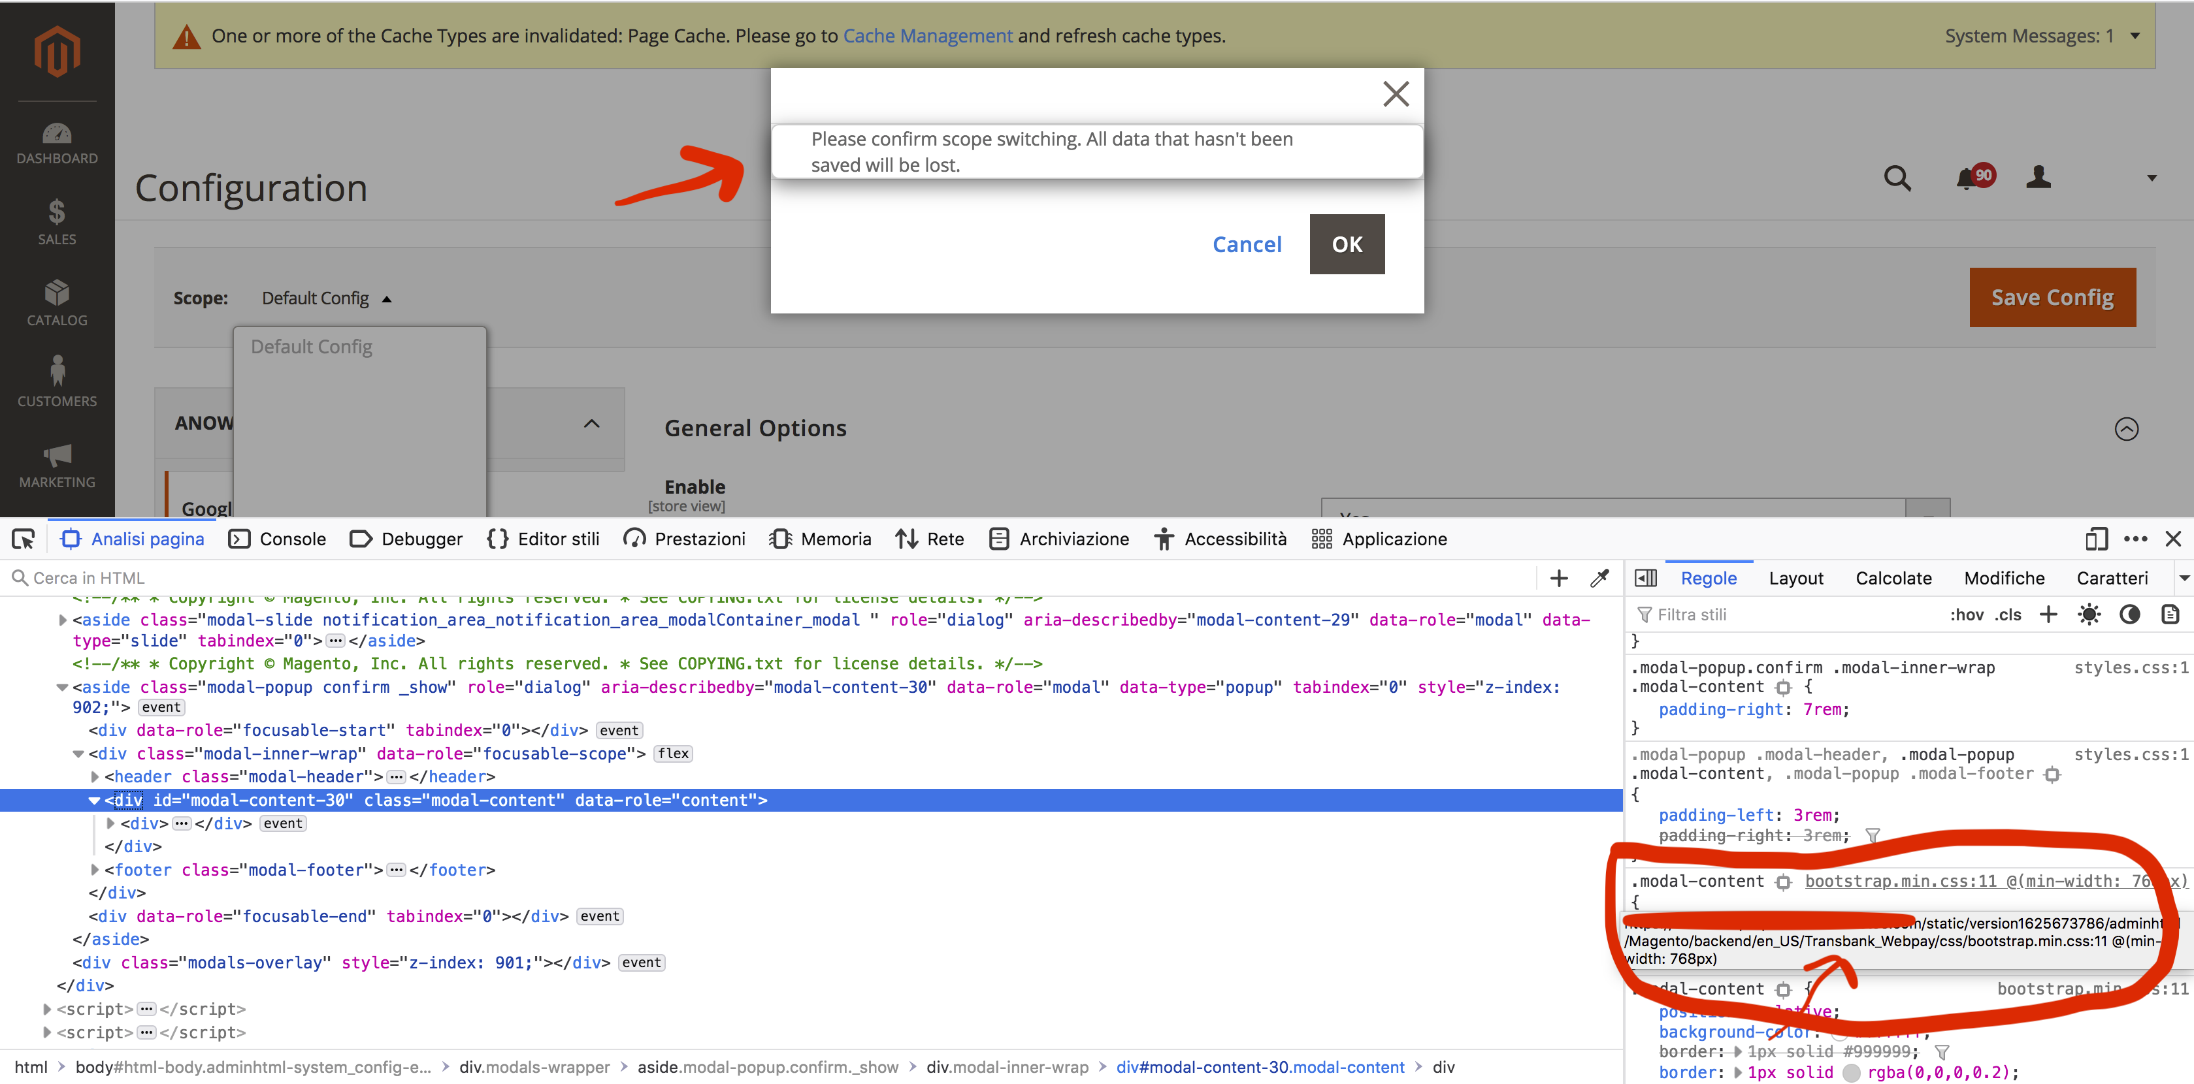The image size is (2194, 1084).
Task: Collapse the General Options section chevron
Action: tap(2127, 428)
